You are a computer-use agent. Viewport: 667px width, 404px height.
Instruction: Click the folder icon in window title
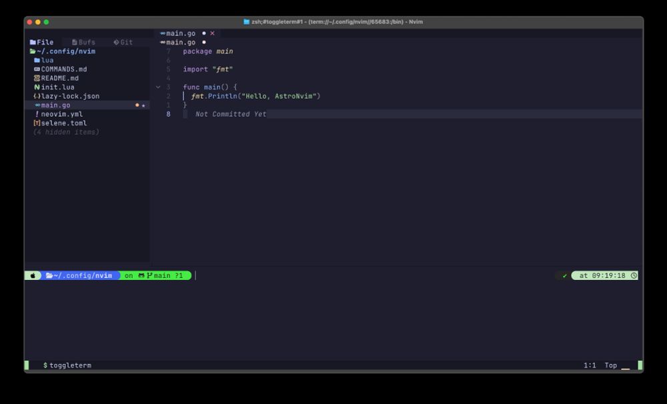[x=246, y=22]
